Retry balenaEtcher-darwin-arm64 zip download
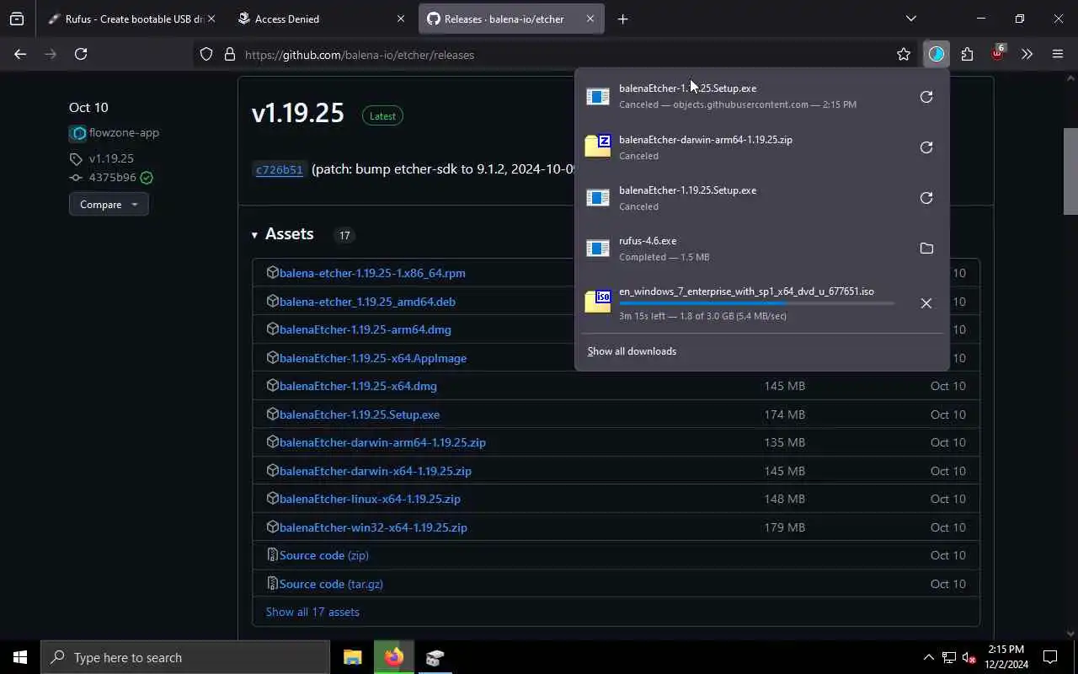The image size is (1078, 674). coord(926,147)
